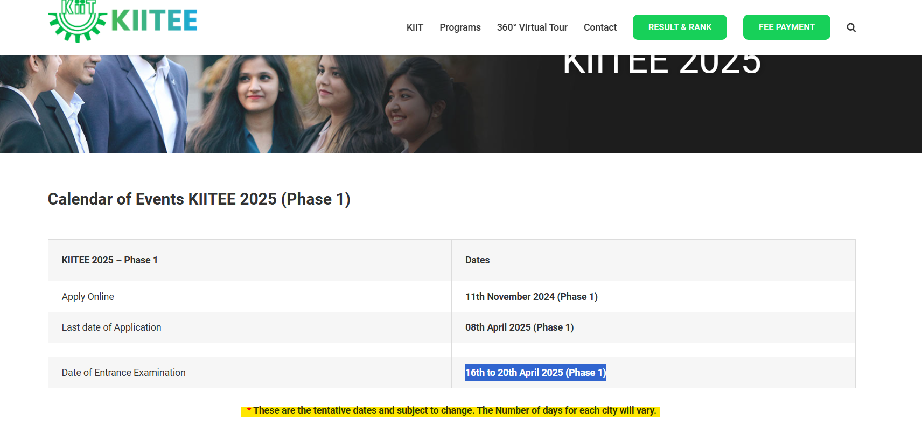Click the 'KIITEE 2025' banner title
The height and width of the screenshot is (440, 922).
pos(662,65)
